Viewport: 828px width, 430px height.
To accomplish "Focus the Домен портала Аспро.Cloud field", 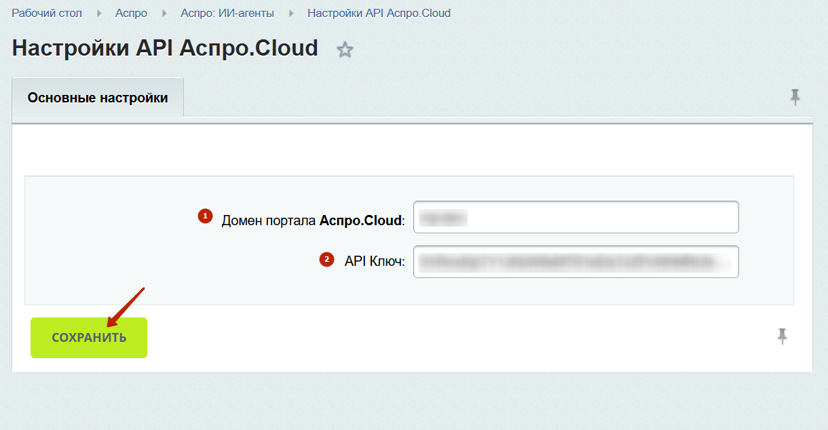I will (x=576, y=218).
